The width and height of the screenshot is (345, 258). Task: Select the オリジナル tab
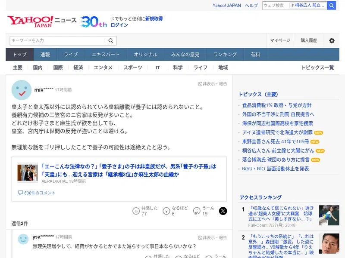click(x=145, y=55)
